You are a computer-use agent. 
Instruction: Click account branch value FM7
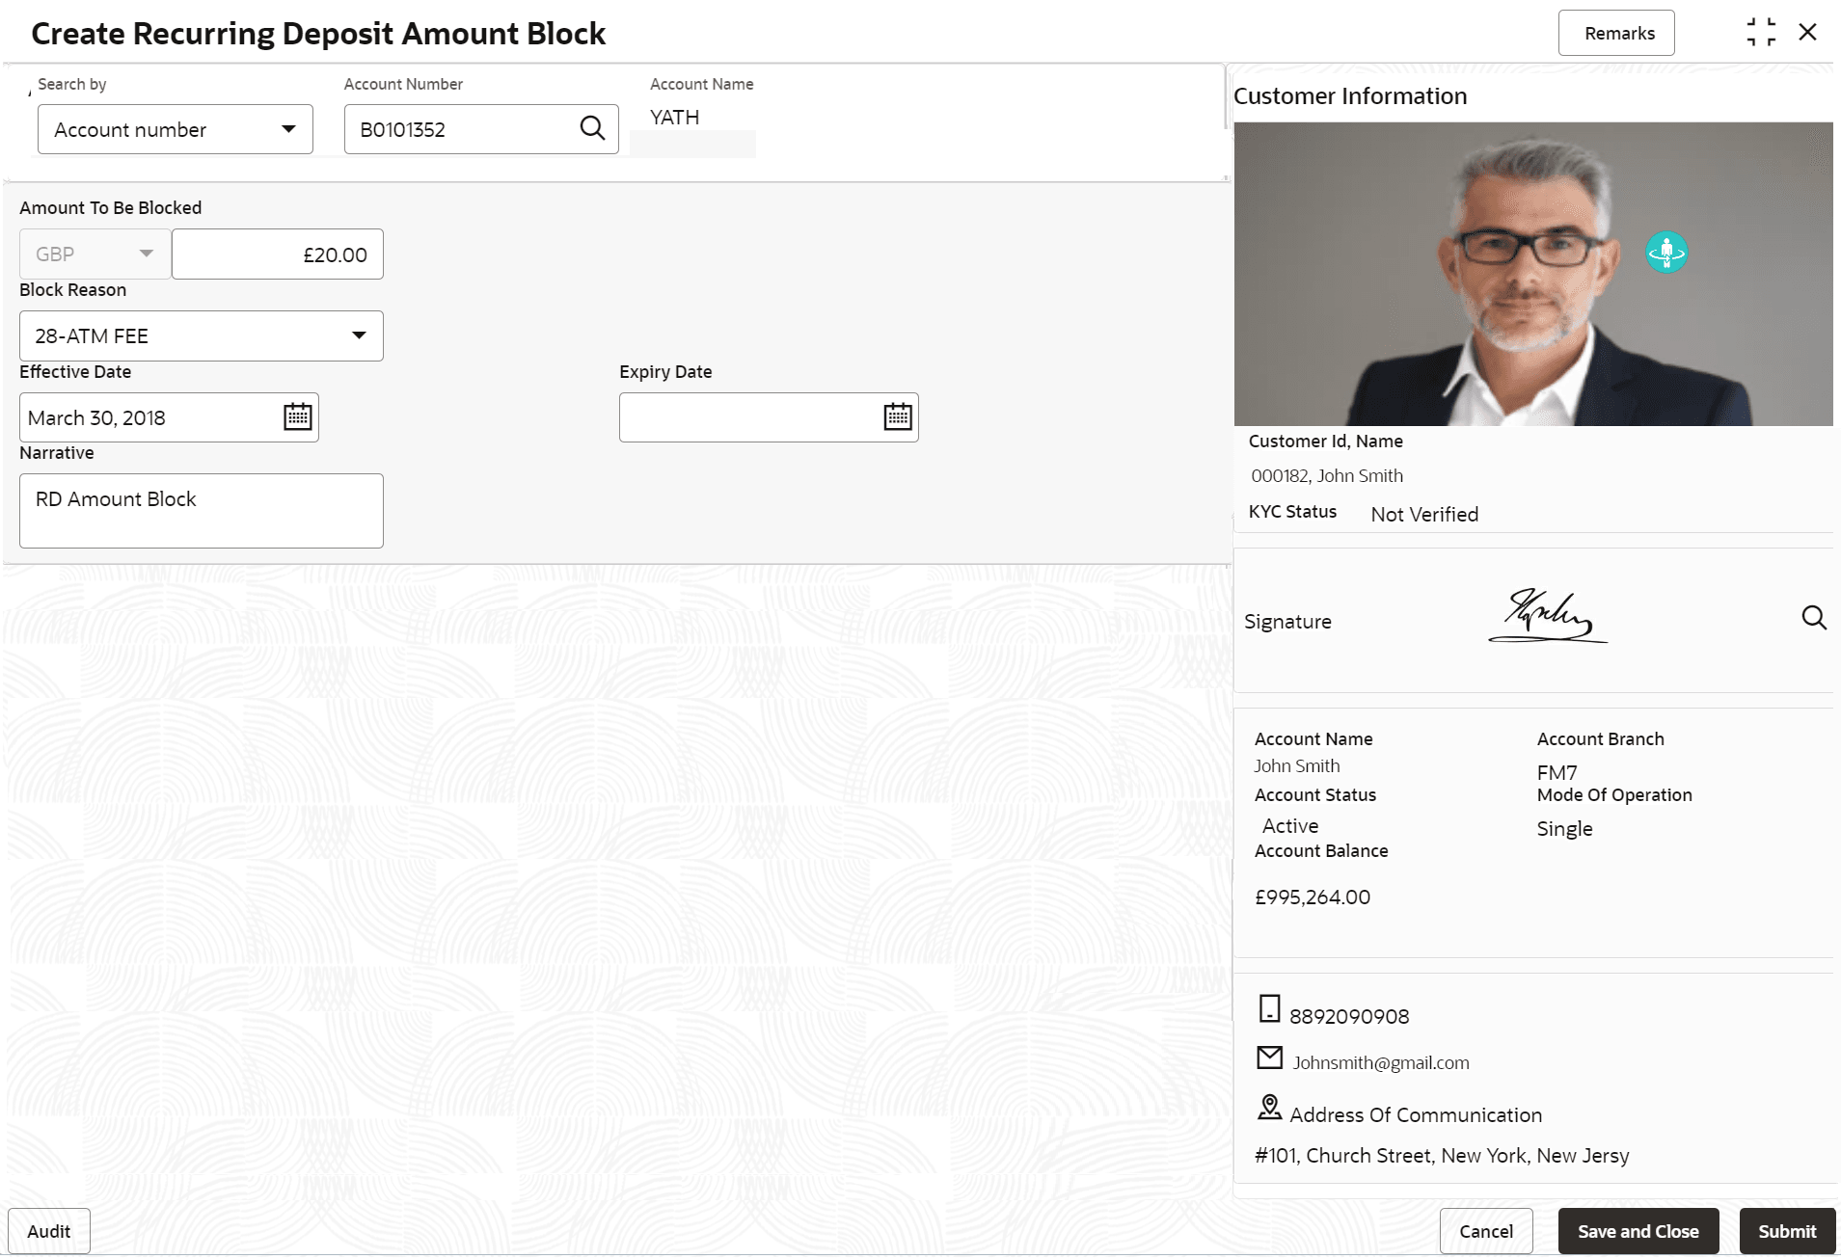pos(1557,773)
